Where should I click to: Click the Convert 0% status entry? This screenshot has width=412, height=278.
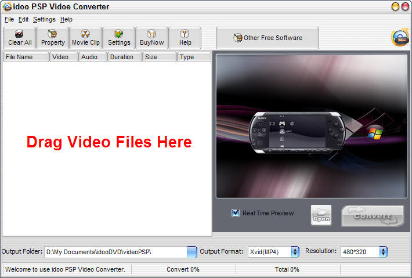click(183, 270)
